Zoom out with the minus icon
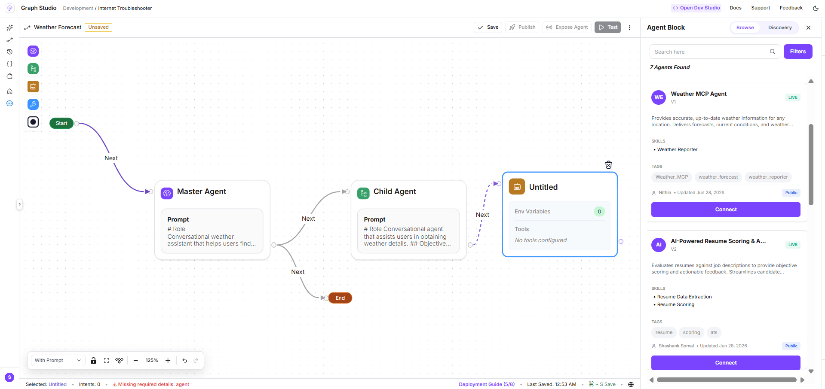Viewport: 825px width, 389px height. (135, 360)
